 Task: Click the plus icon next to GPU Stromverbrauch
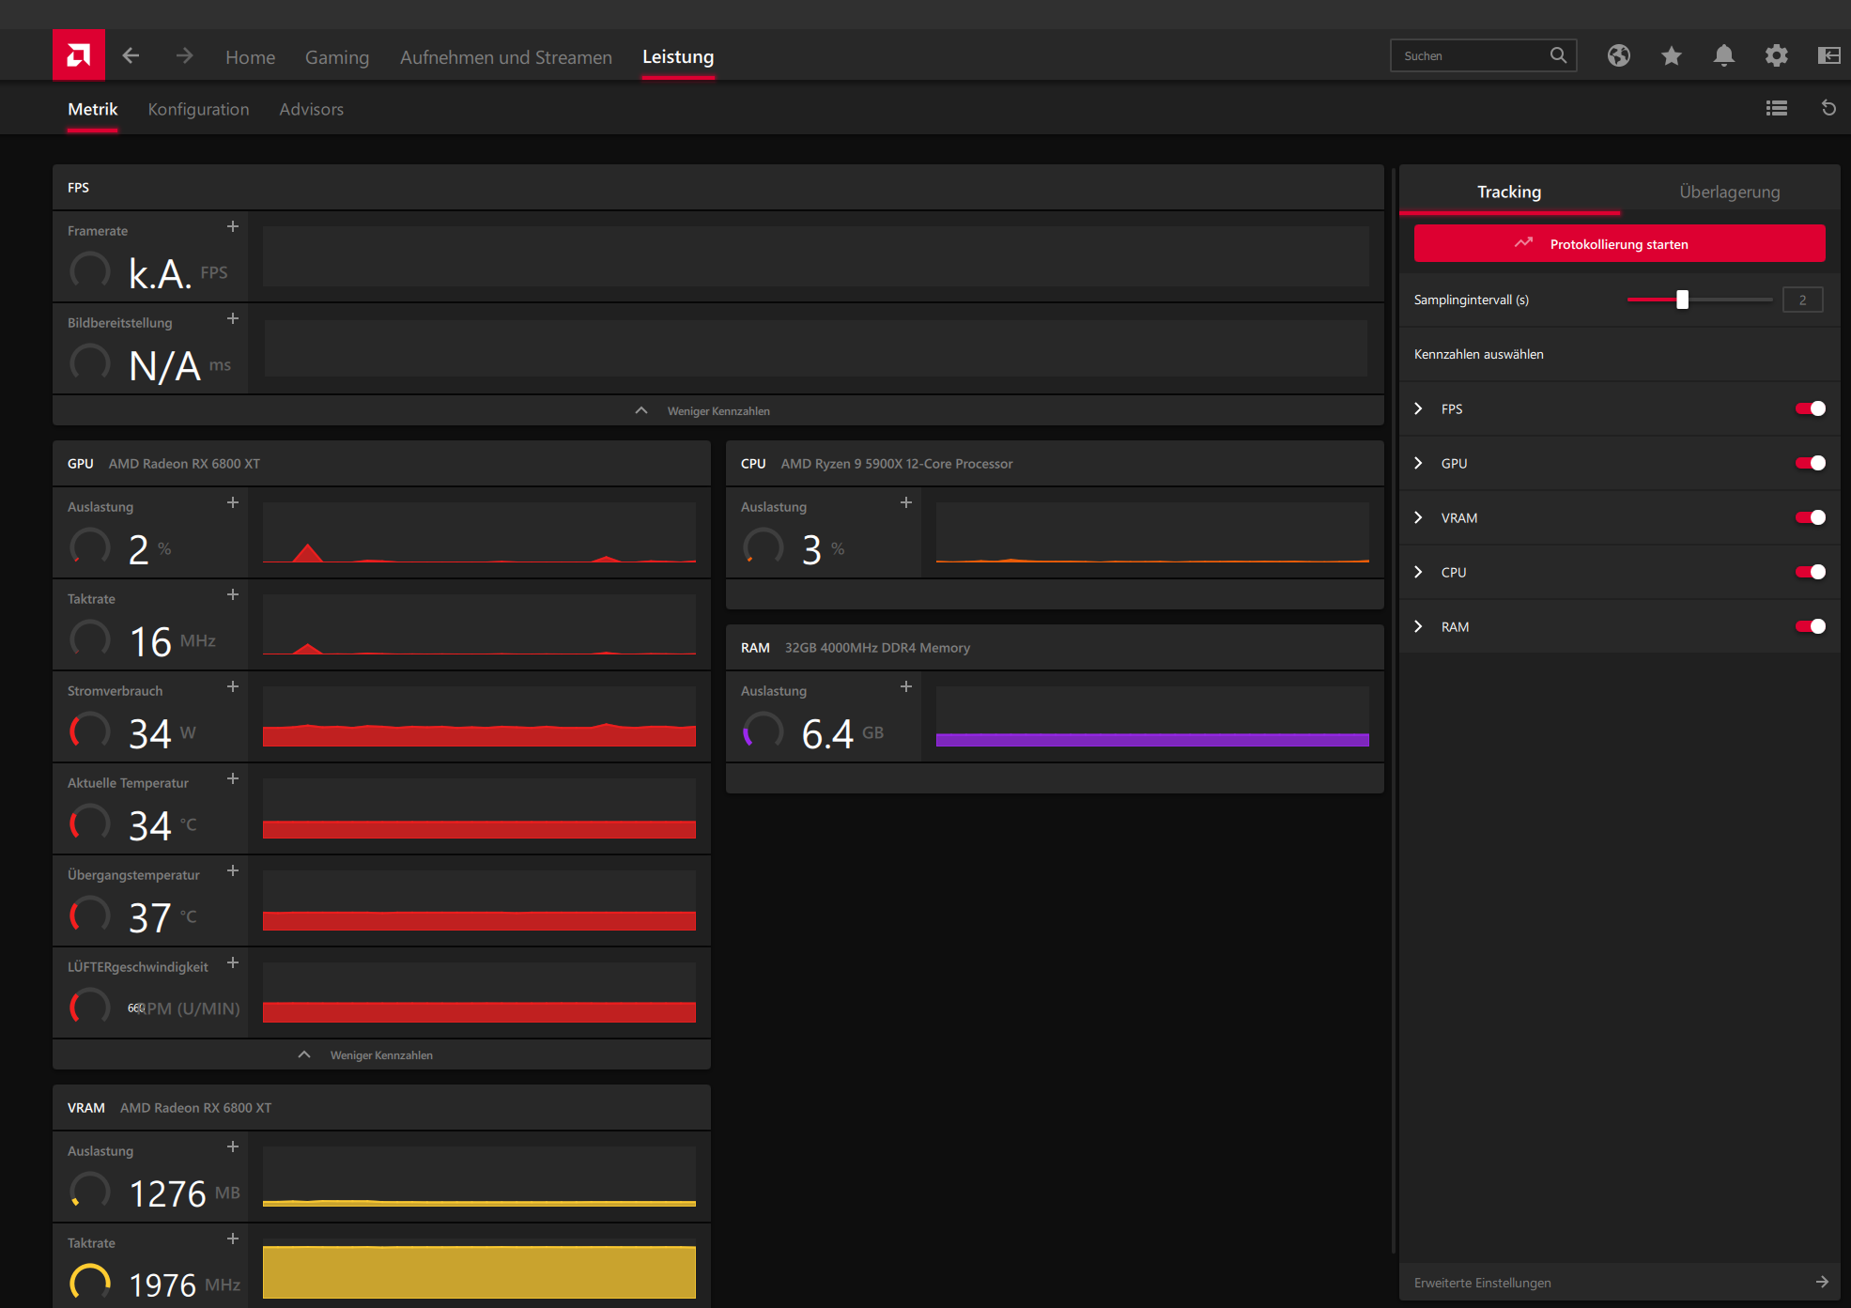coord(233,687)
